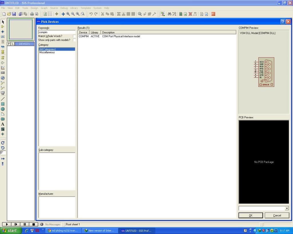Select the graph mode tool
This screenshot has height=234, width=293.
coord(3,68)
